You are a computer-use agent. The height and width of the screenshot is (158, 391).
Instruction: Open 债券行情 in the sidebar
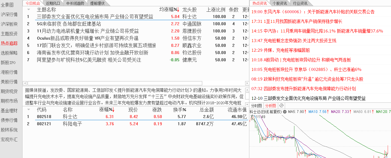(9, 120)
